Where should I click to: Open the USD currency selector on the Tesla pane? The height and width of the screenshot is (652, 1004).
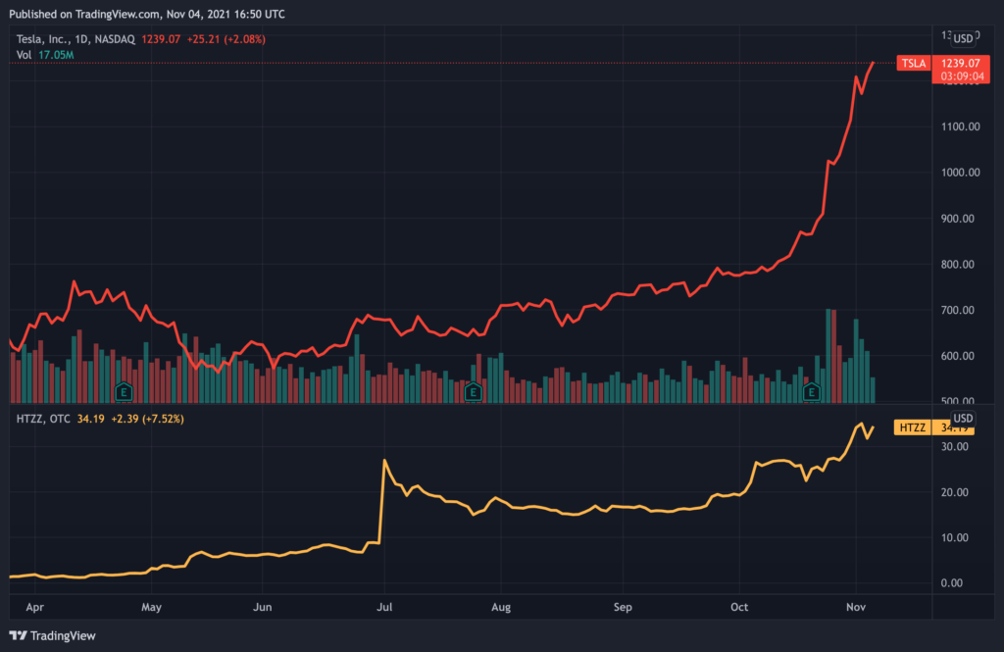[963, 38]
